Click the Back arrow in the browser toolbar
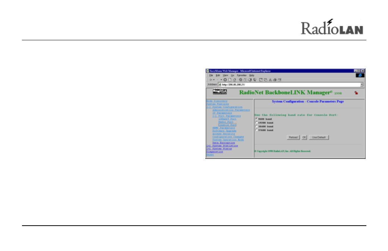This screenshot has height=251, width=388. [x=210, y=80]
